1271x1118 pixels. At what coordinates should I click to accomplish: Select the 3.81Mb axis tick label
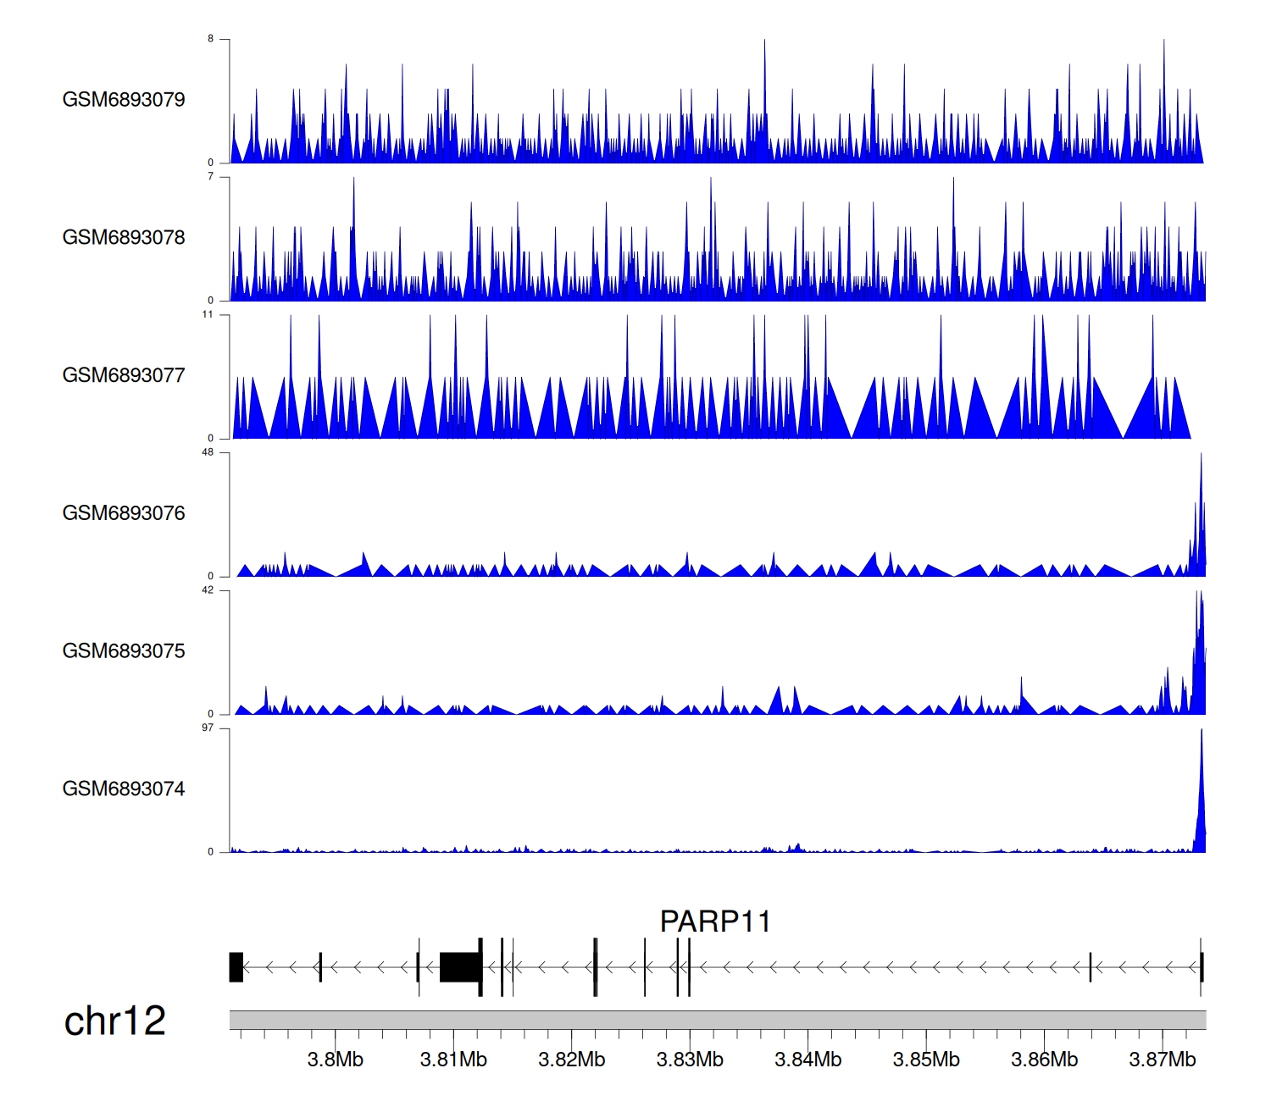(453, 1060)
